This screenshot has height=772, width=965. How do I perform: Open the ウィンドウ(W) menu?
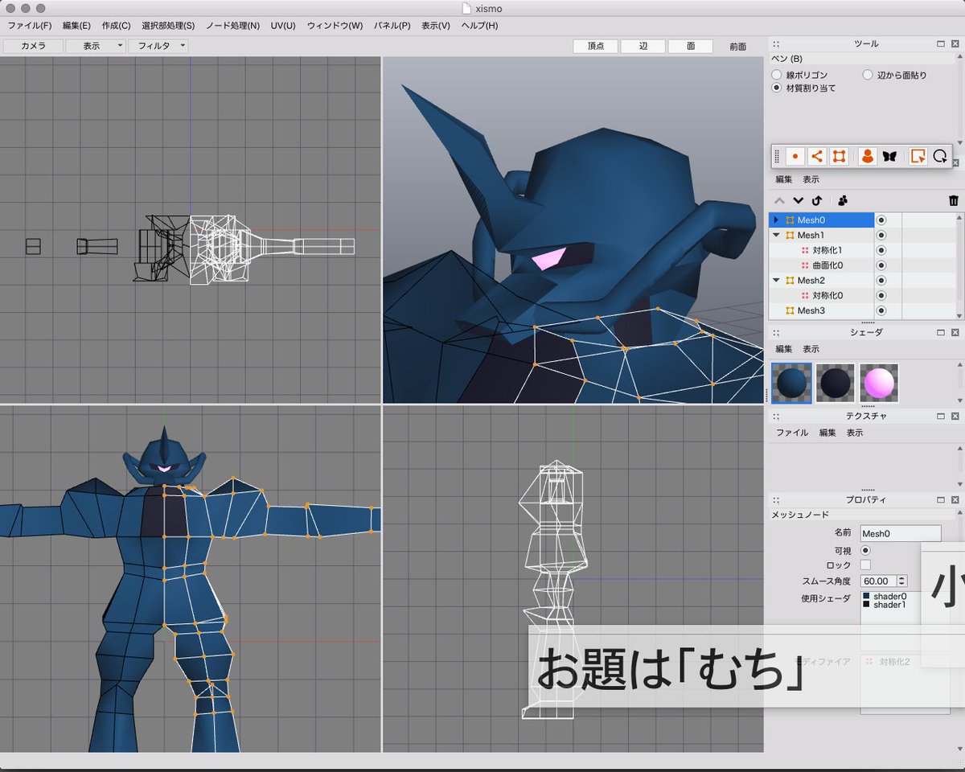tap(335, 26)
